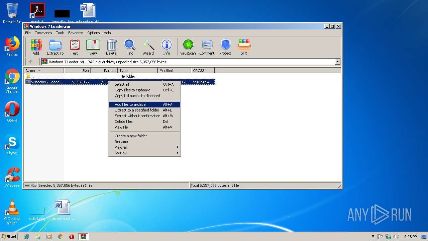Screen dimensions: 428x241
Task: Click the Add toolbar icon in WinRAR
Action: pos(36,47)
